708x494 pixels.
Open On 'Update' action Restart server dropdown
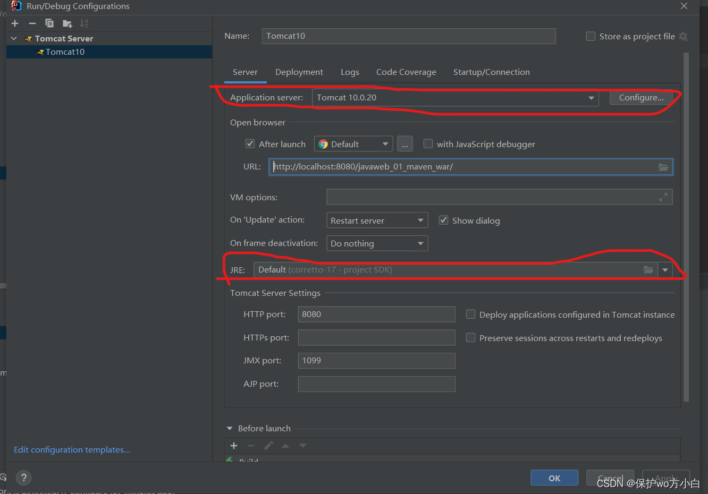tap(377, 220)
